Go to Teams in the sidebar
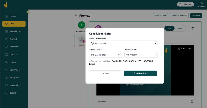207x108 pixels. coord(14,93)
